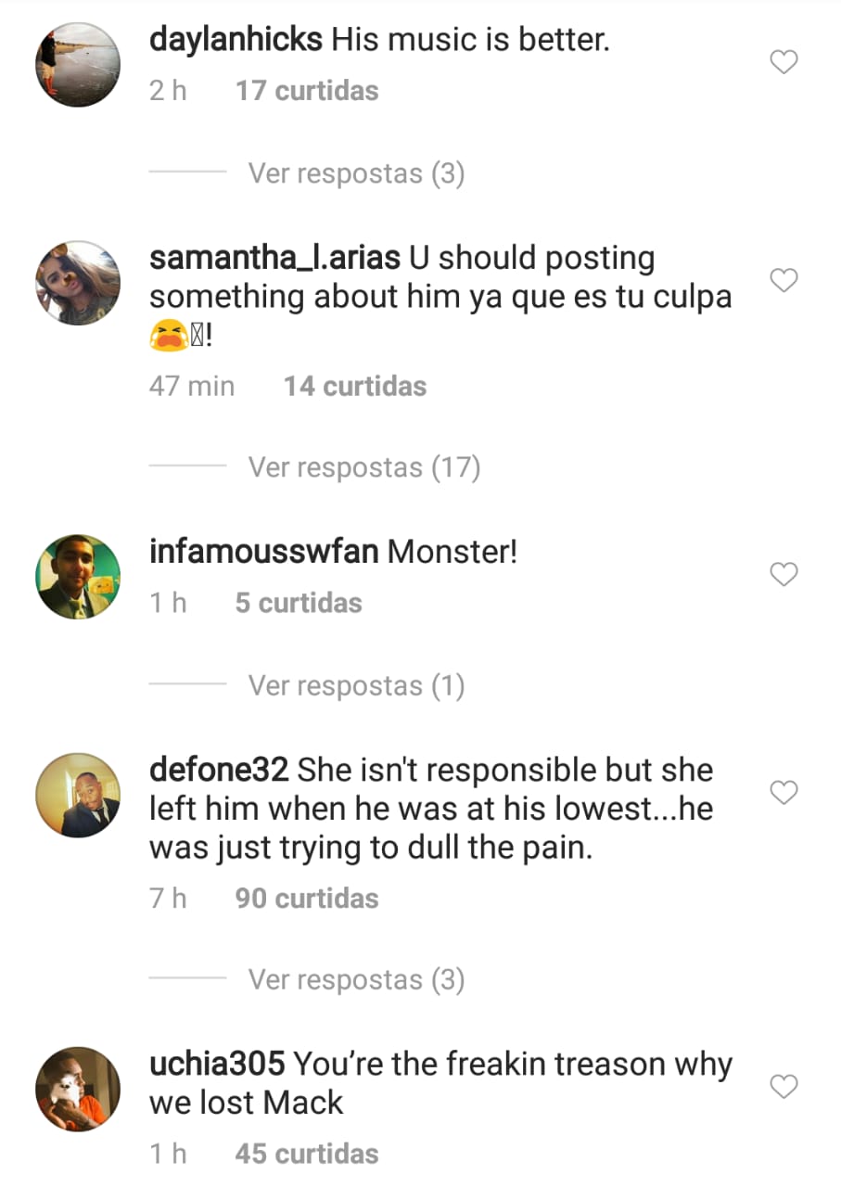This screenshot has height=1187, width=841.
Task: View infamousswfan's avatar
Action: (x=78, y=577)
